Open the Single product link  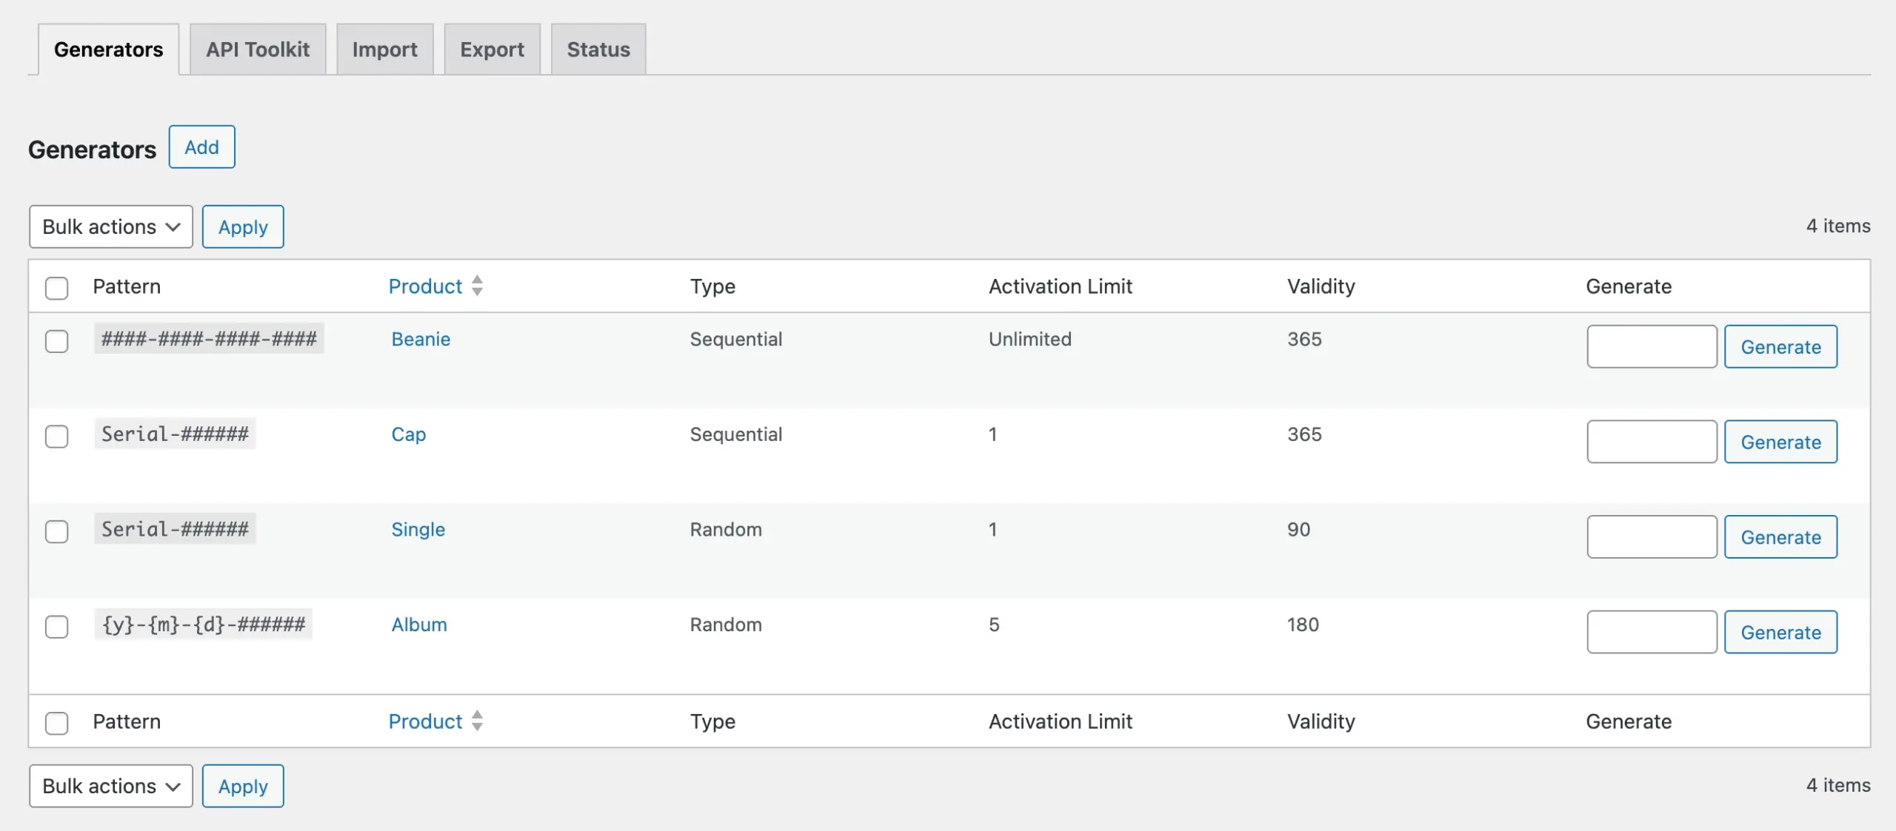(418, 530)
